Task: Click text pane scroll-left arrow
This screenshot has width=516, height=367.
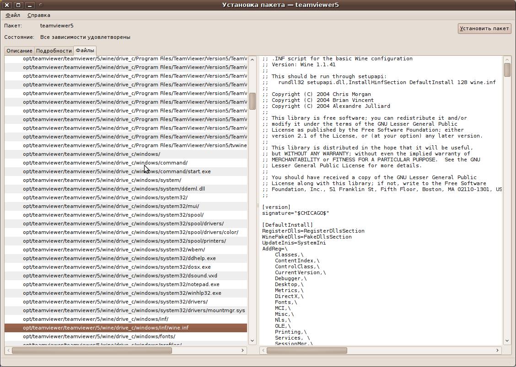Action: (263, 350)
